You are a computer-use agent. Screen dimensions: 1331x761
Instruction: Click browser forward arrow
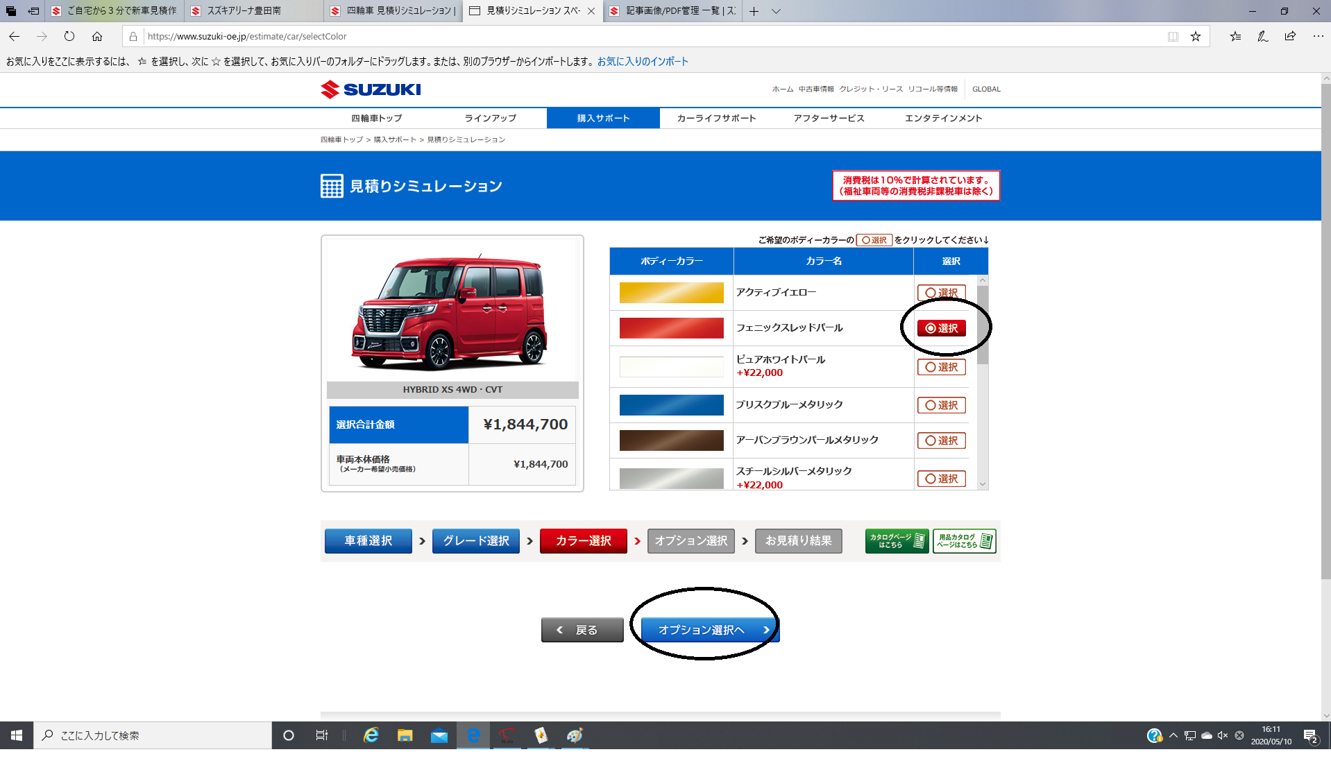point(42,36)
